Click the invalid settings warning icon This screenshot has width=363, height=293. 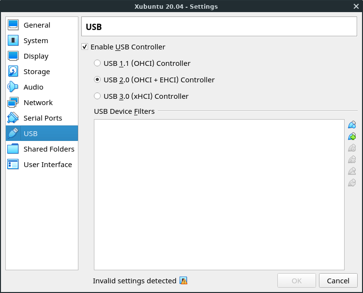pos(183,281)
